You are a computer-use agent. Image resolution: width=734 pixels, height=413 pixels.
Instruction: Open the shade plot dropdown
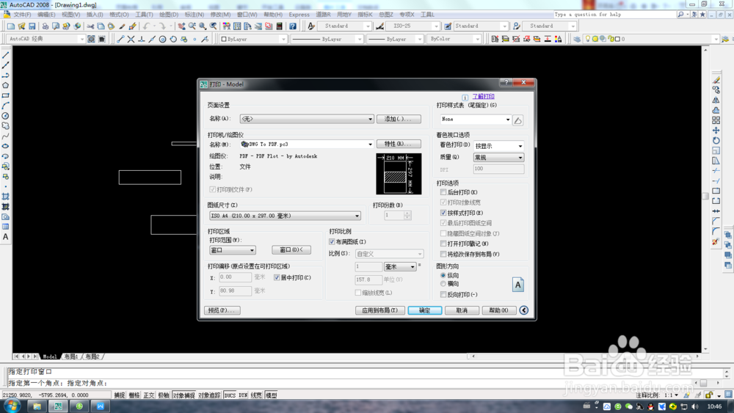pos(498,146)
